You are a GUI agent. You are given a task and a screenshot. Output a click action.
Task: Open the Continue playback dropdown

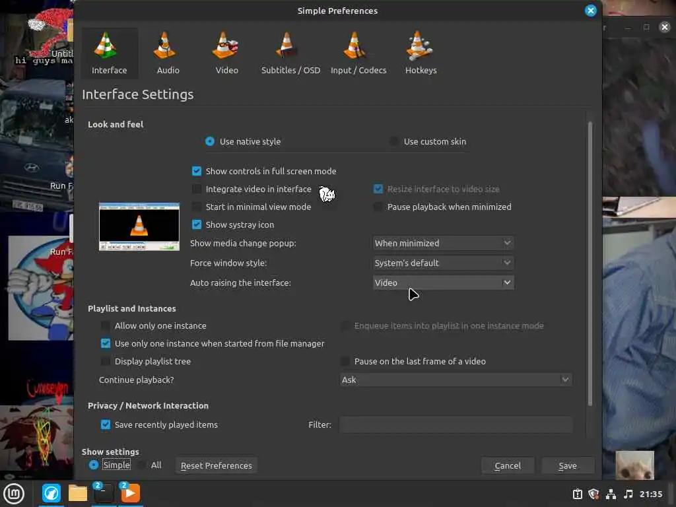456,380
